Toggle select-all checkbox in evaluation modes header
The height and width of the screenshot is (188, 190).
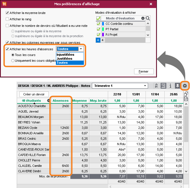(x=98, y=19)
